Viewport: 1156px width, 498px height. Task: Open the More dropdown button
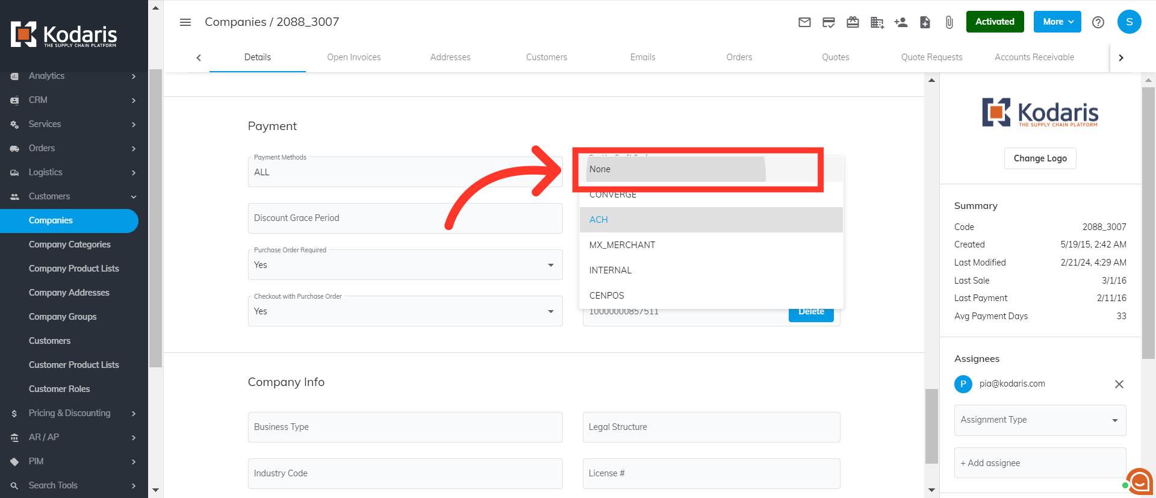click(1057, 22)
